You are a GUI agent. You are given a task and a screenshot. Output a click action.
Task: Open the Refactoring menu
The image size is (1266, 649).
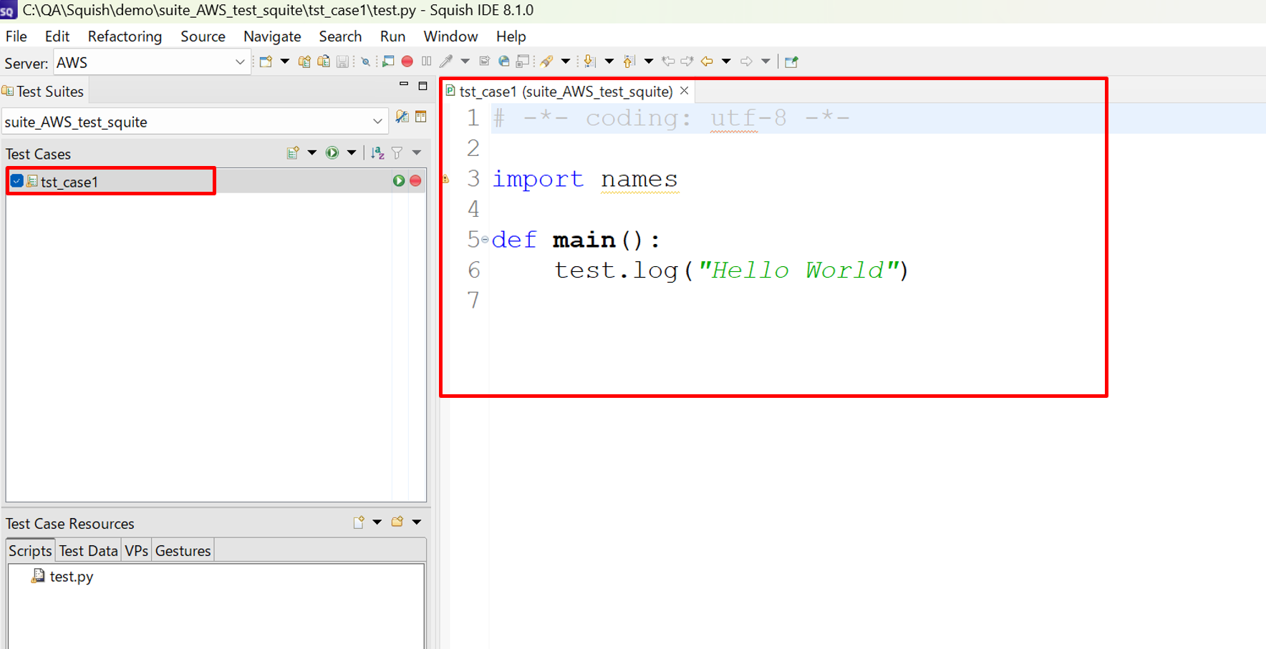[125, 36]
